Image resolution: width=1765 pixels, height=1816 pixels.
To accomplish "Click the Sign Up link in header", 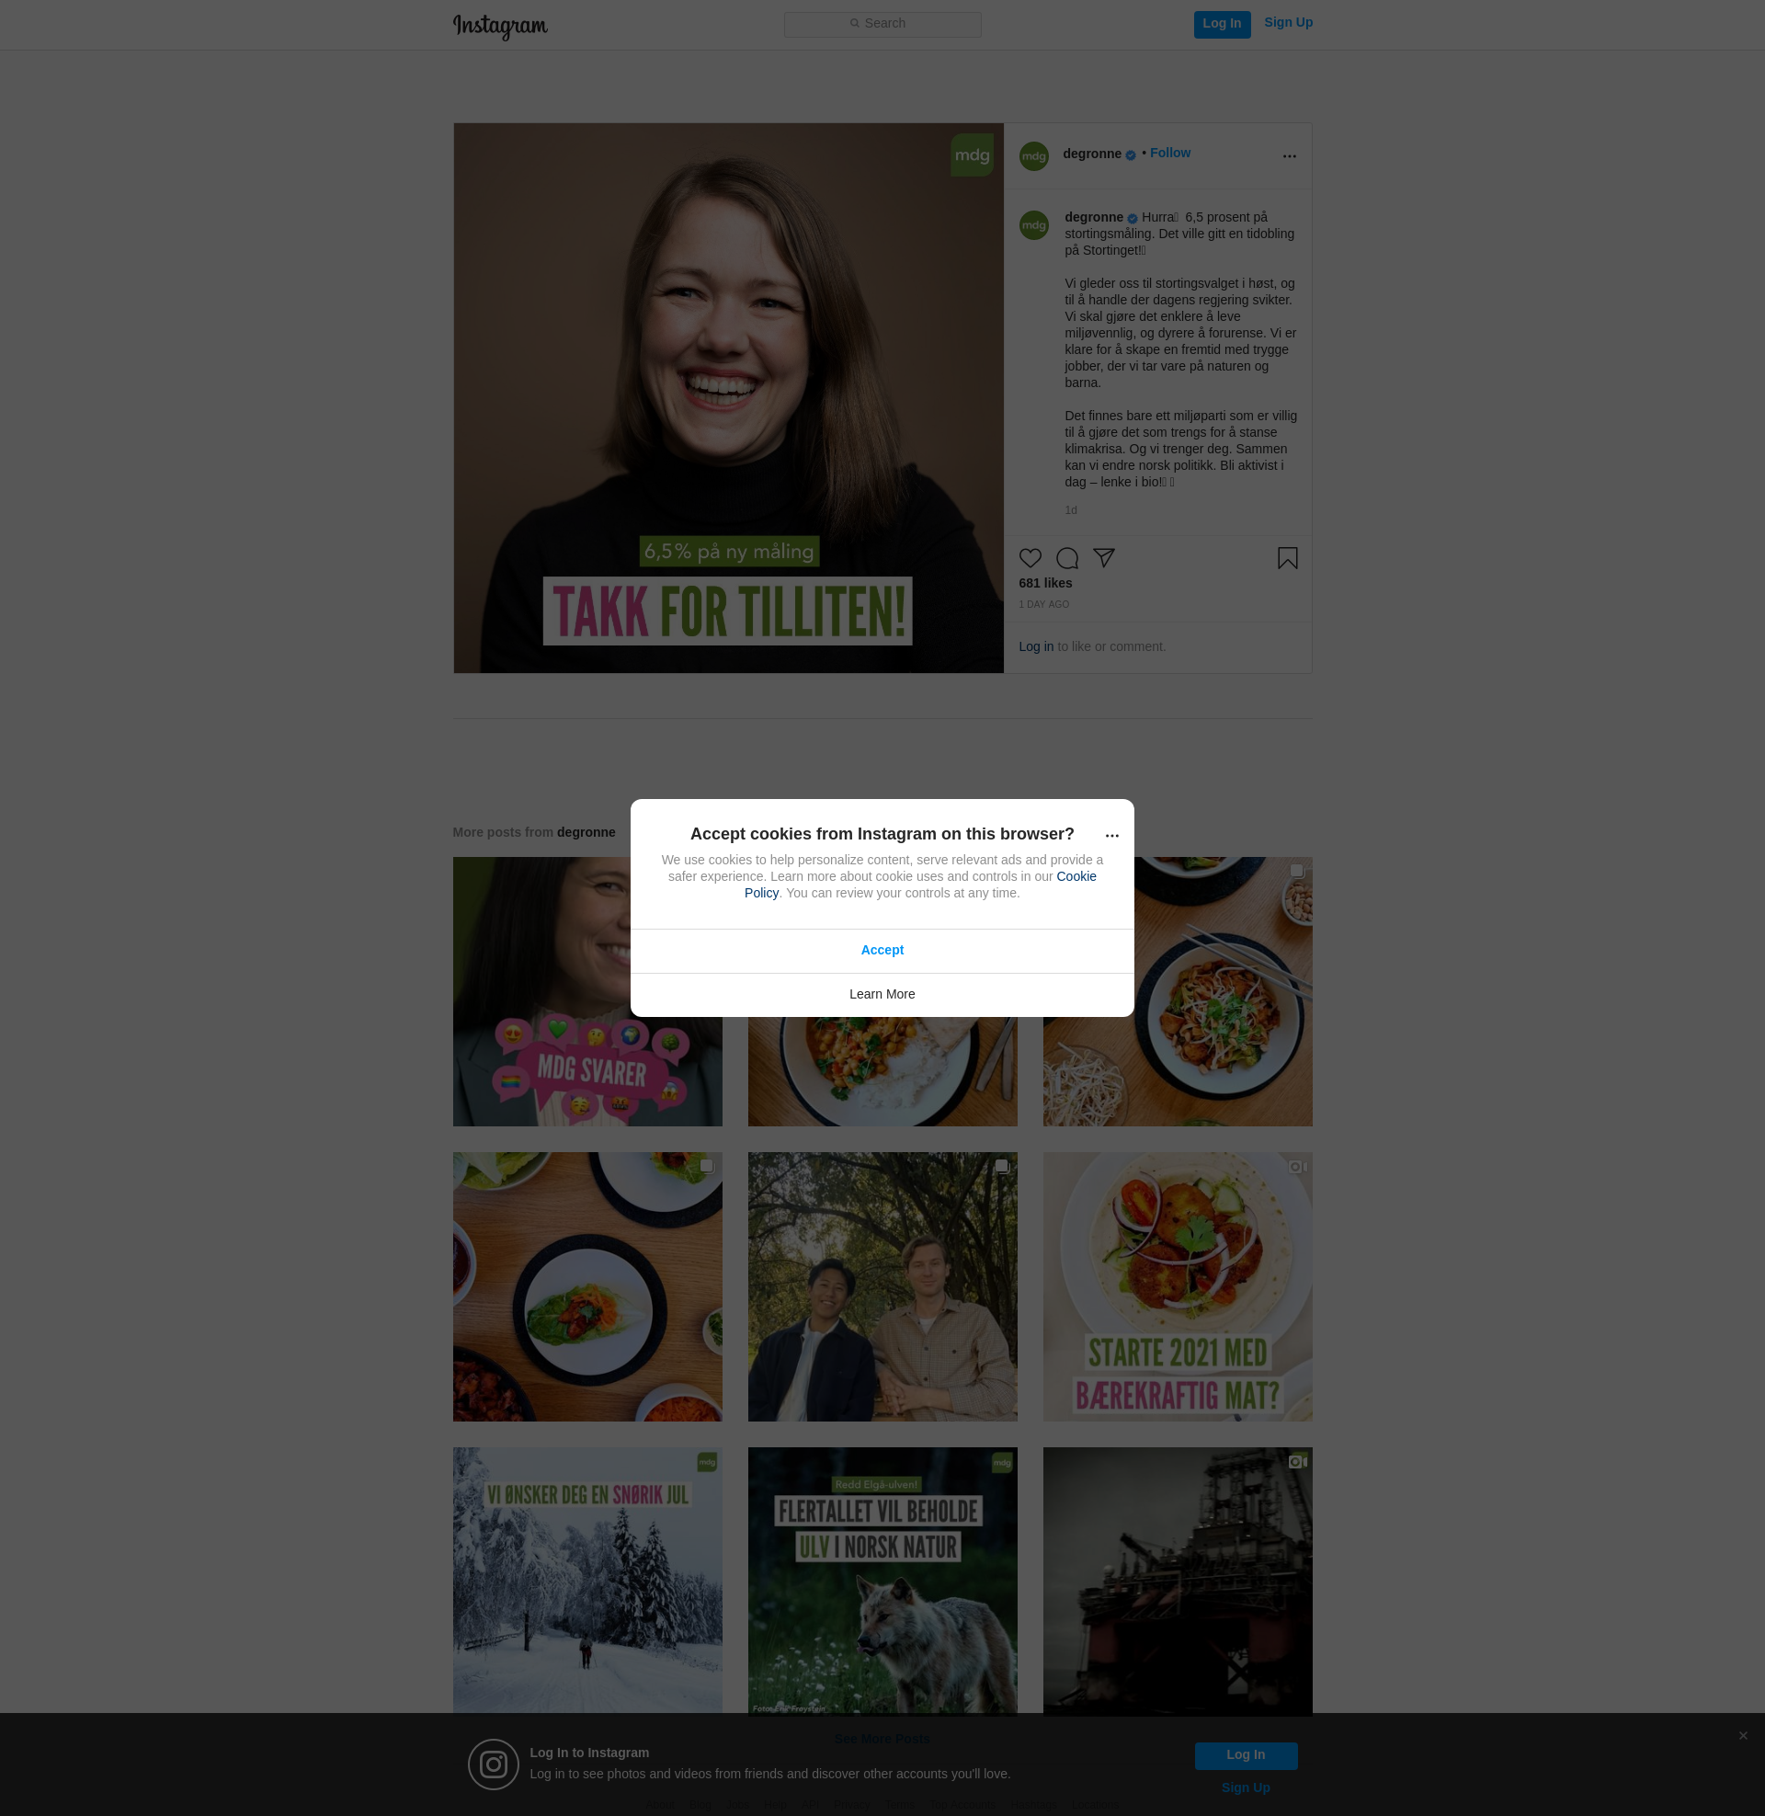I will tap(1288, 22).
